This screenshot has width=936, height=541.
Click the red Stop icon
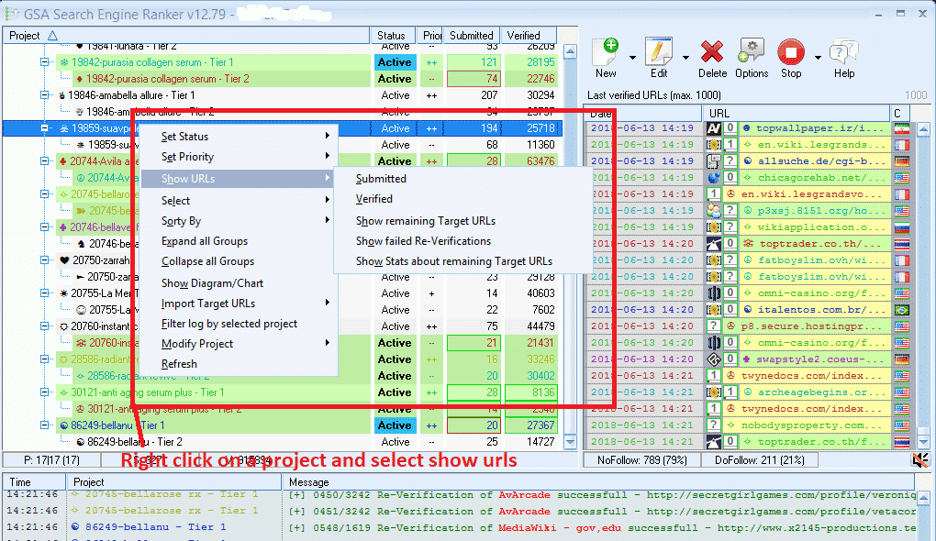pos(791,52)
